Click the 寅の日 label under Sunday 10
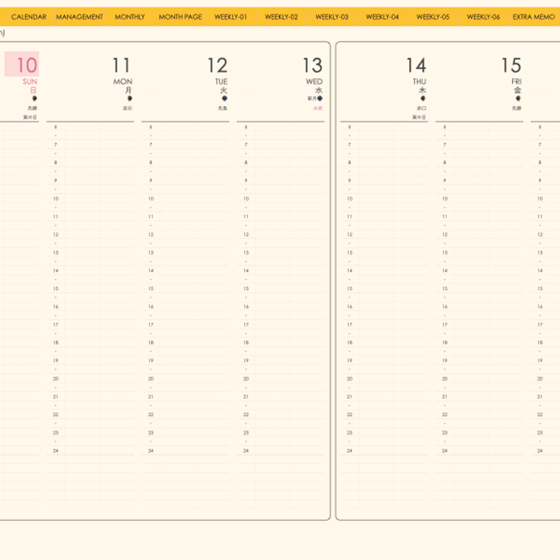This screenshot has height=560, width=560. [30, 117]
